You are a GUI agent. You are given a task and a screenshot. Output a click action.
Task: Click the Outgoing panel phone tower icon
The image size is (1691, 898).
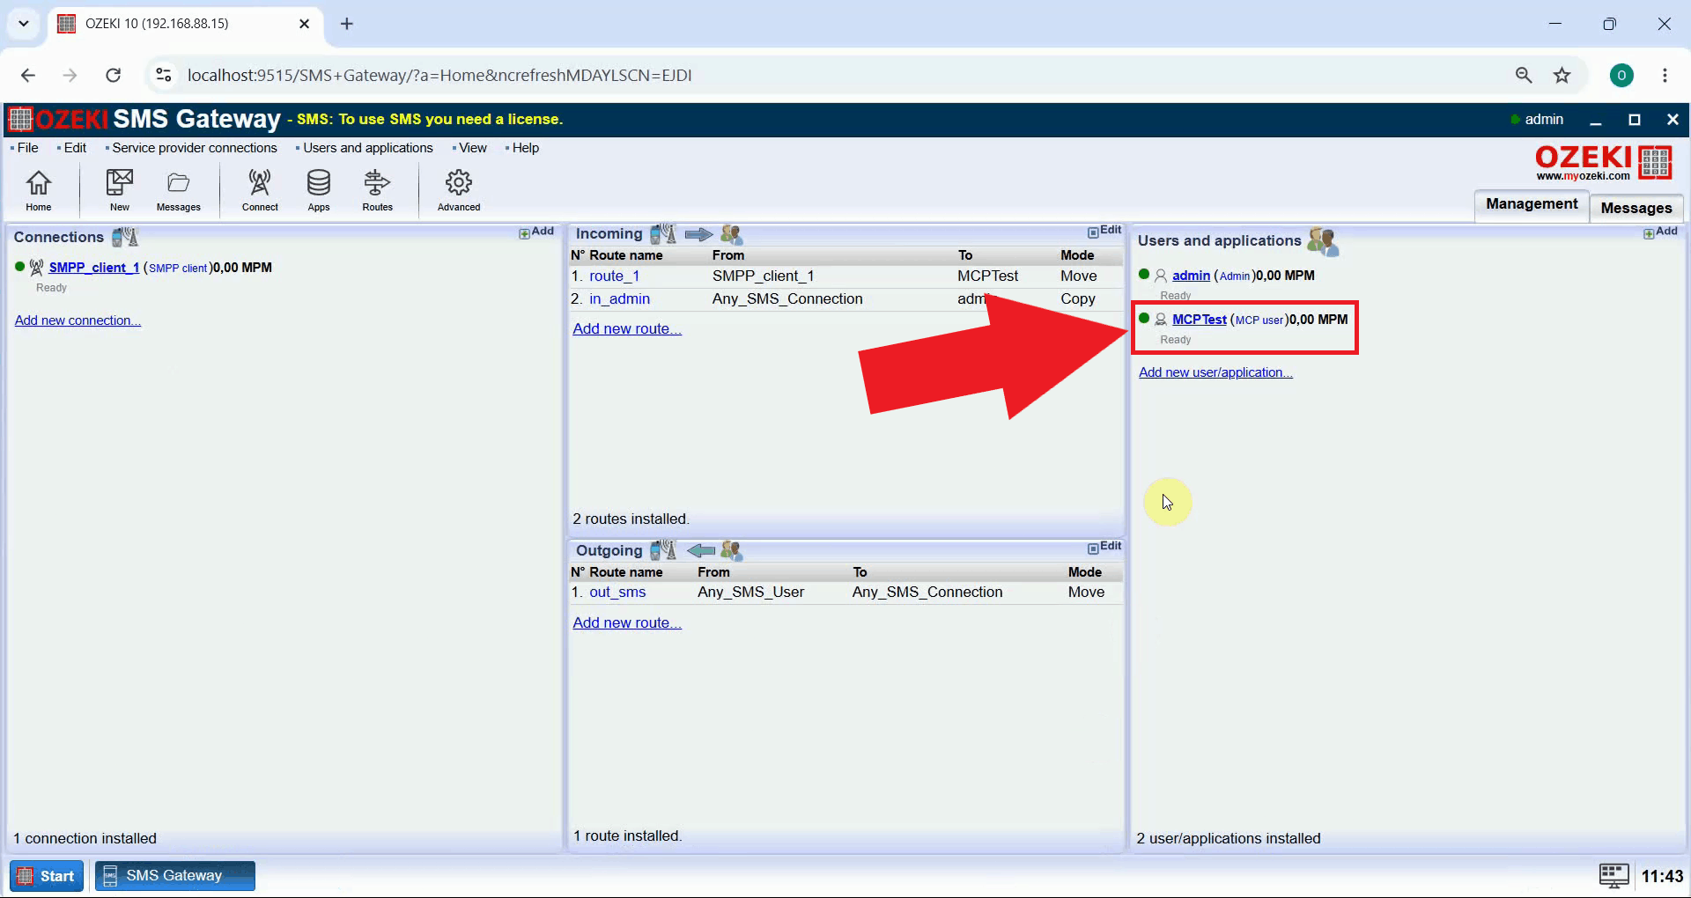pos(663,550)
